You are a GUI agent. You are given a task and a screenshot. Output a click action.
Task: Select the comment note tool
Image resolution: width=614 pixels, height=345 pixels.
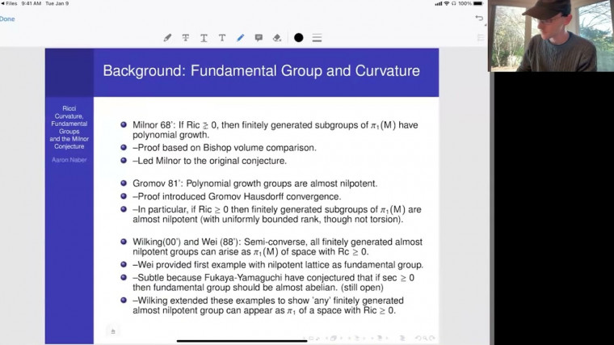259,38
